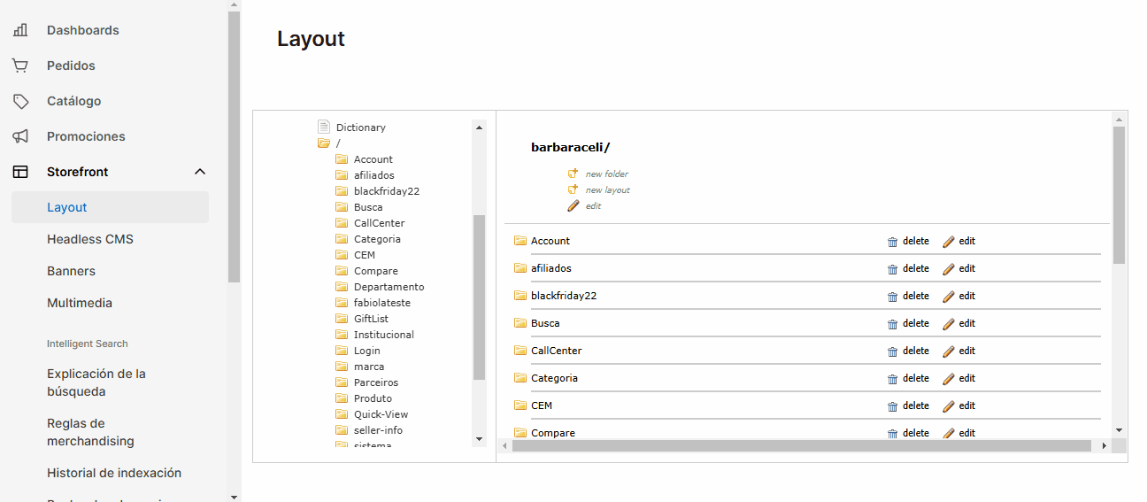This screenshot has width=1147, height=502.
Task: Click trash icon for Account folder
Action: [x=892, y=242]
